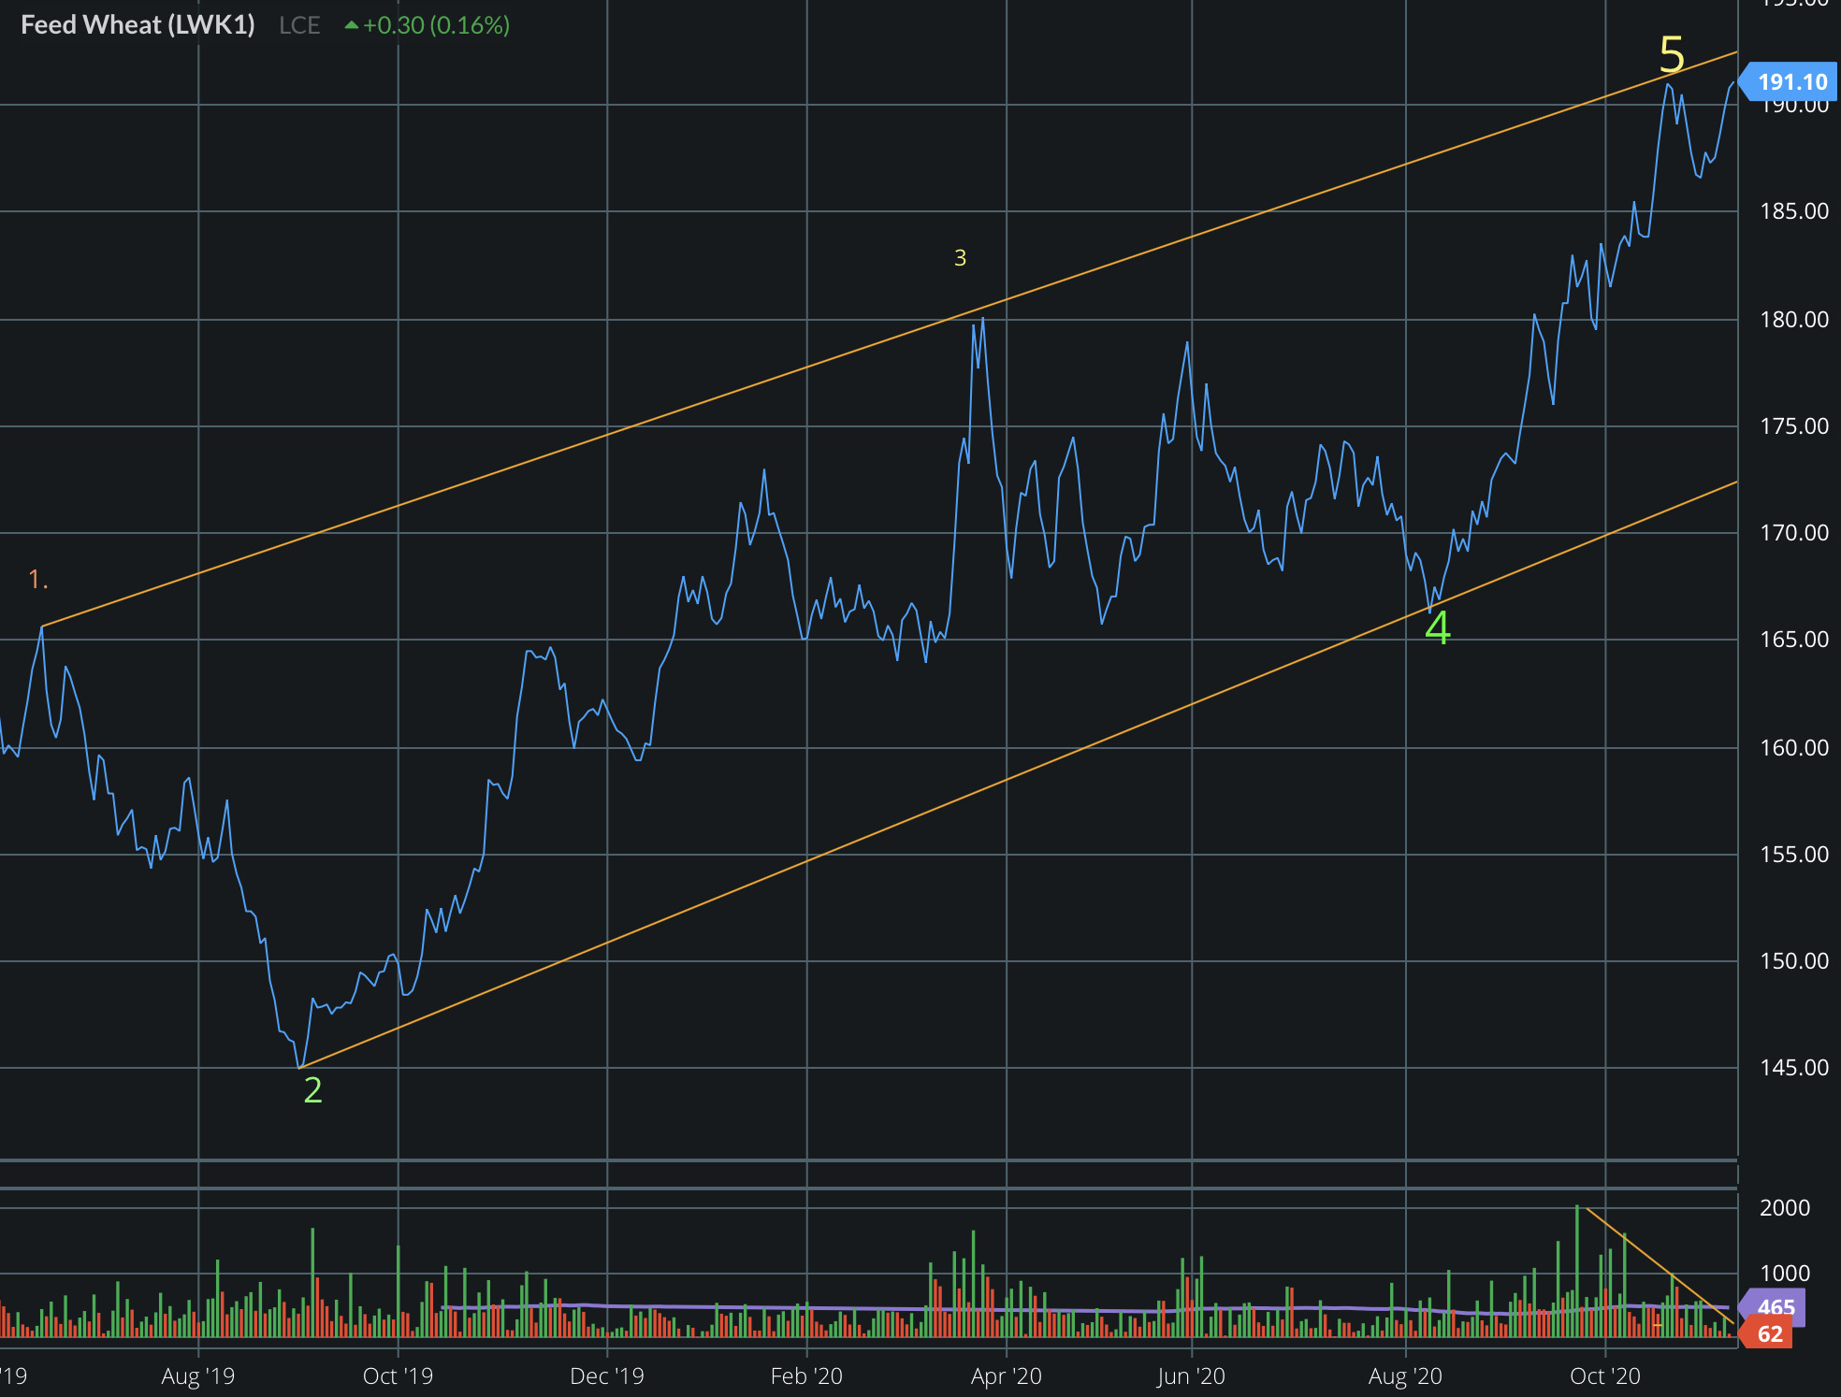Click the 150.00 price axis label

pyautogui.click(x=1794, y=961)
